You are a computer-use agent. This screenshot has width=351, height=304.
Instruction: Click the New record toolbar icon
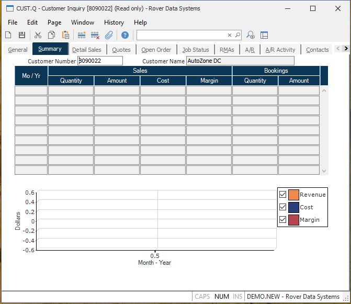point(8,35)
